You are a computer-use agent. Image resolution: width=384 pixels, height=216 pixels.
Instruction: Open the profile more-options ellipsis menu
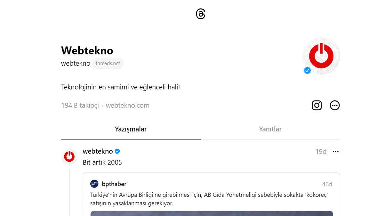point(335,105)
